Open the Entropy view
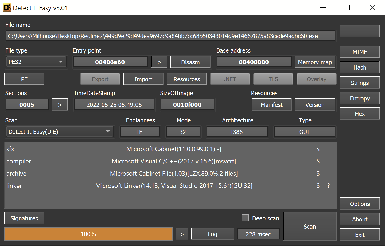The height and width of the screenshot is (246, 385). 359,98
